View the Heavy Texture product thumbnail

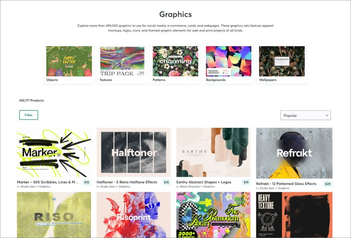coord(294,215)
